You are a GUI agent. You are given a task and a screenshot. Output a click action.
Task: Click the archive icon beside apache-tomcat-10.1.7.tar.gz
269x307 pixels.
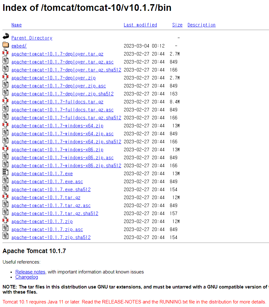[5, 196]
